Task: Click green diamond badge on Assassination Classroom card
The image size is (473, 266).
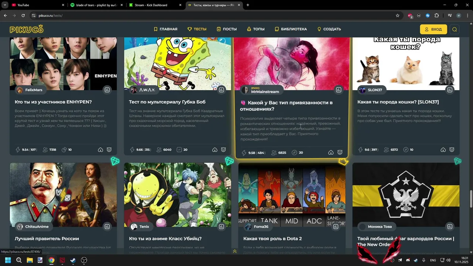Action: point(229,161)
